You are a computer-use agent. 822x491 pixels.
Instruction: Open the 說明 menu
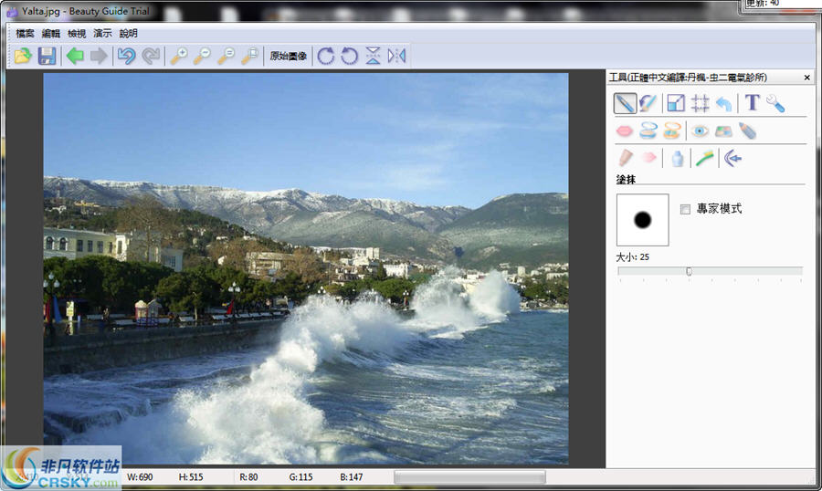click(128, 33)
